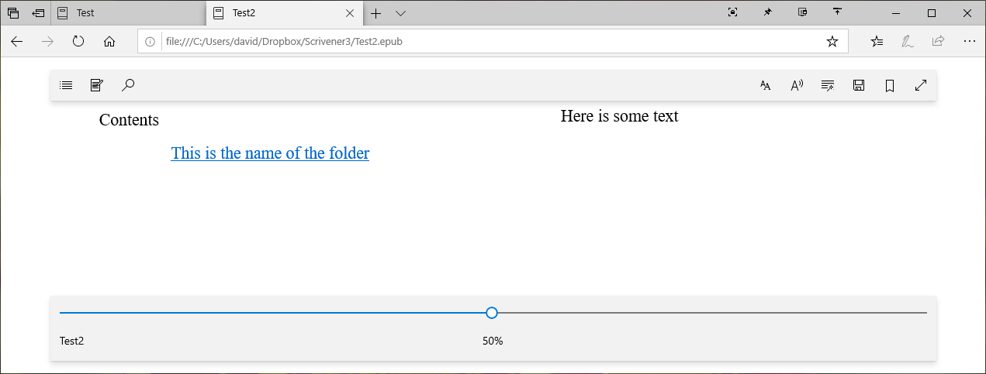Open learning tools icon
The width and height of the screenshot is (986, 374).
coord(828,85)
